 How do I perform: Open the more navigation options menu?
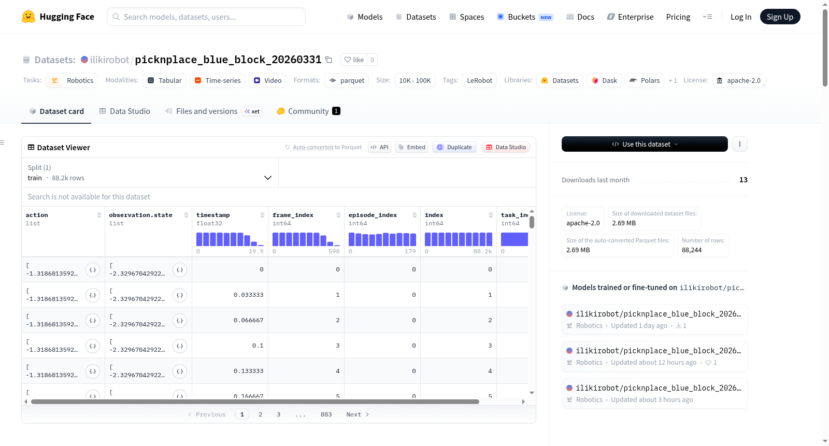coord(707,17)
